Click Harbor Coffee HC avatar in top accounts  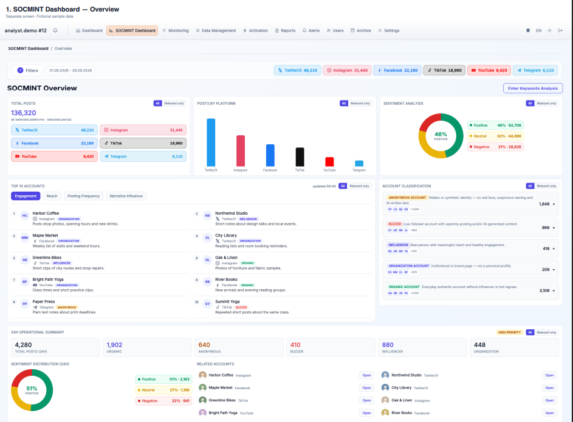24,216
